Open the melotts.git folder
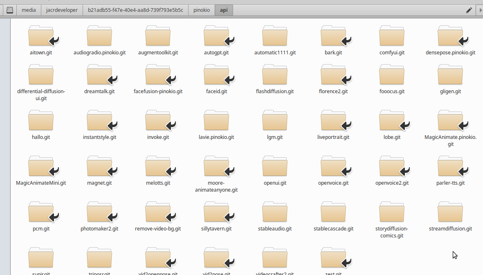The image size is (483, 275). (158, 167)
